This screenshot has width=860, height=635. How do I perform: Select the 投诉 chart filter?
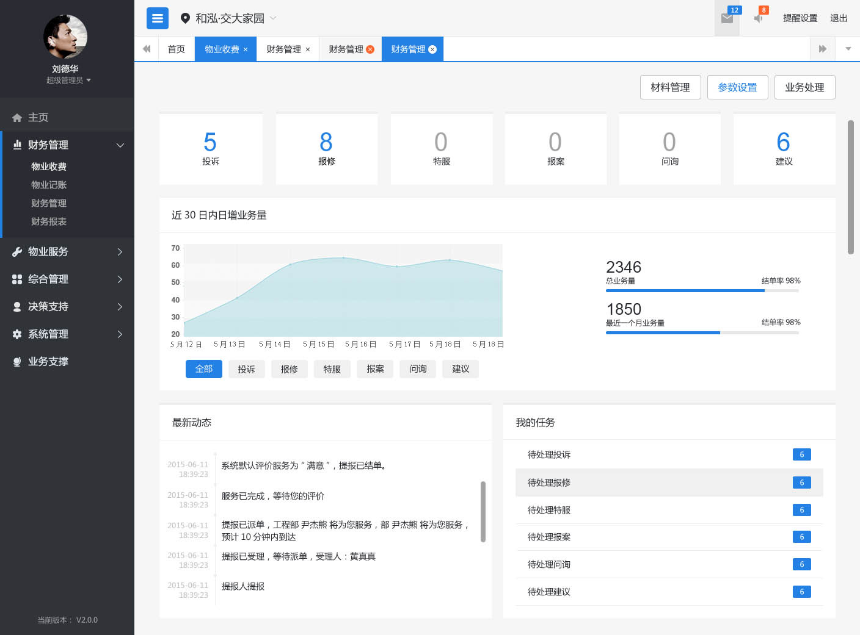(x=247, y=369)
